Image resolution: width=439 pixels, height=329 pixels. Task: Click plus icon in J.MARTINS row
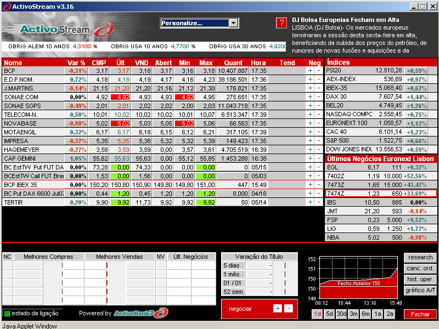click(310, 88)
